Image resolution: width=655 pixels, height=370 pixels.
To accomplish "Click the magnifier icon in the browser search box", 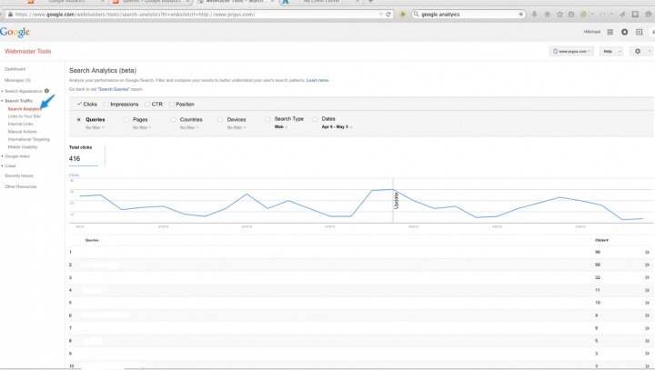I will pos(416,15).
